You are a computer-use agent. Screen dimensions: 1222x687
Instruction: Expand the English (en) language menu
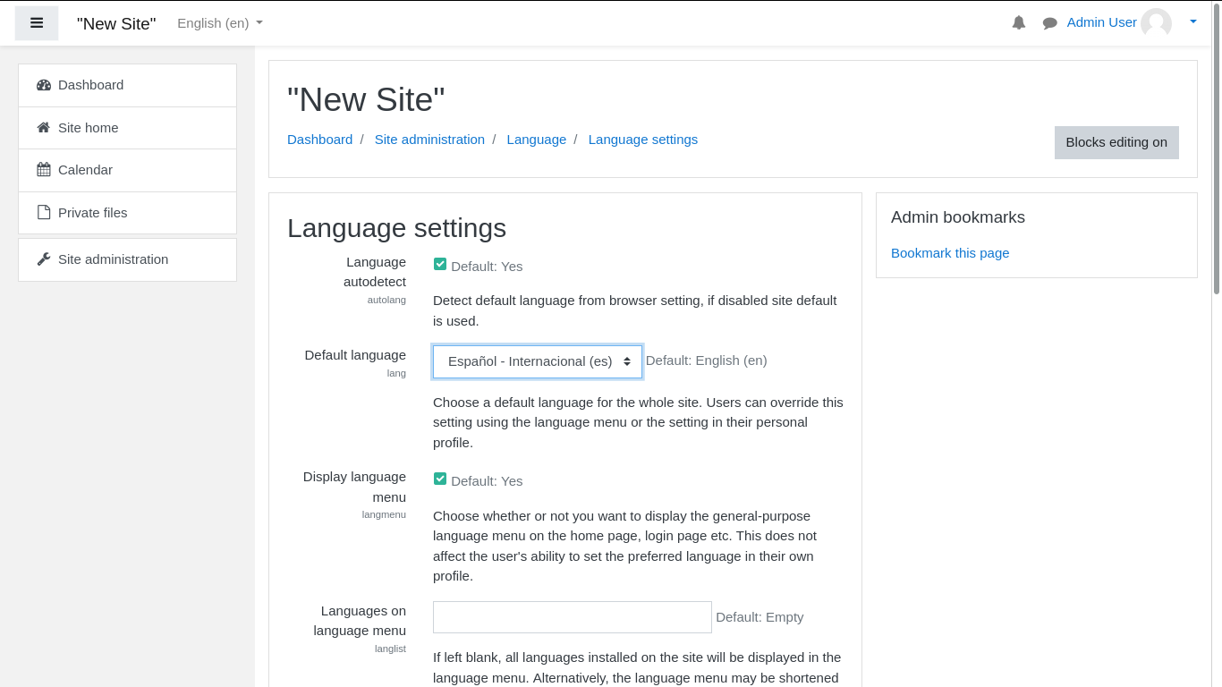point(220,23)
